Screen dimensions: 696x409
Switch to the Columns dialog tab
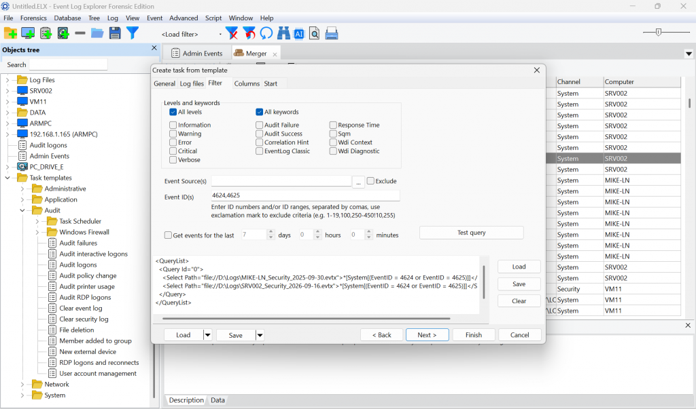pyautogui.click(x=247, y=83)
